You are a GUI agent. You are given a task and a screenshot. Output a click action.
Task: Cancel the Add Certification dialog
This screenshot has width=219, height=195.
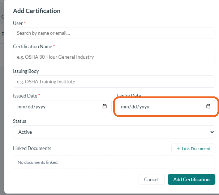[151, 179]
